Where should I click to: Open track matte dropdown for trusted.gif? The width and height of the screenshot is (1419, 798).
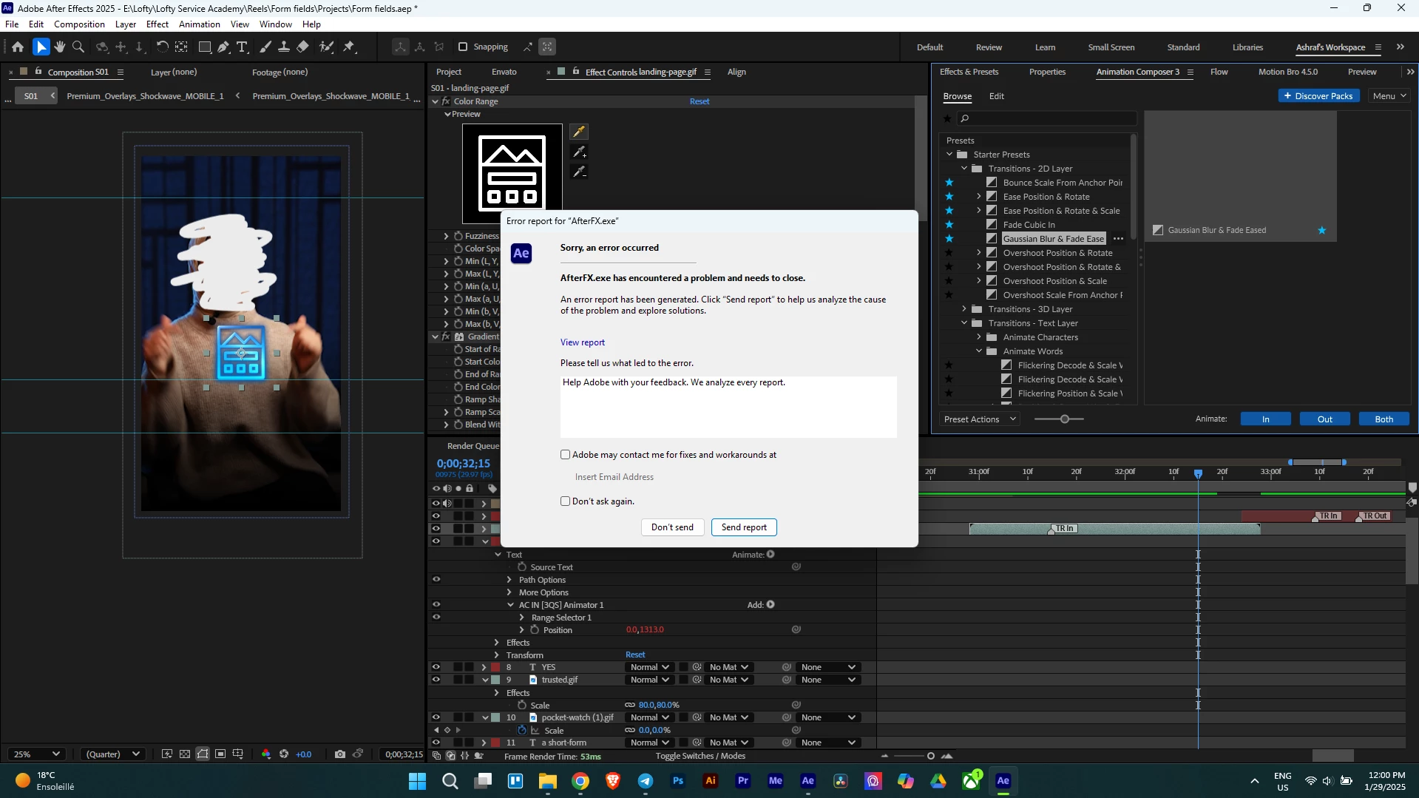[x=728, y=680]
